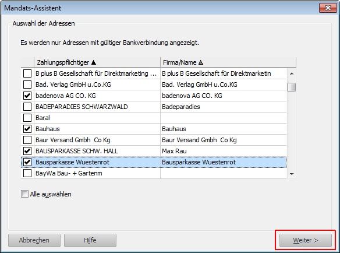Click 'BayWa Bau- + Gartenm' row text

click(69, 173)
